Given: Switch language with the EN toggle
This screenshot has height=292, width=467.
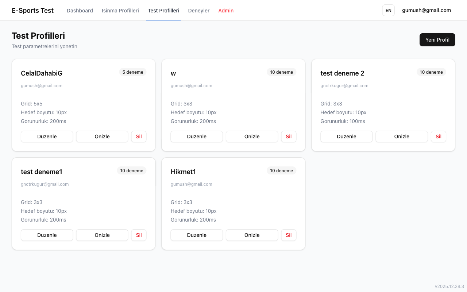Looking at the screenshot, I should point(388,10).
